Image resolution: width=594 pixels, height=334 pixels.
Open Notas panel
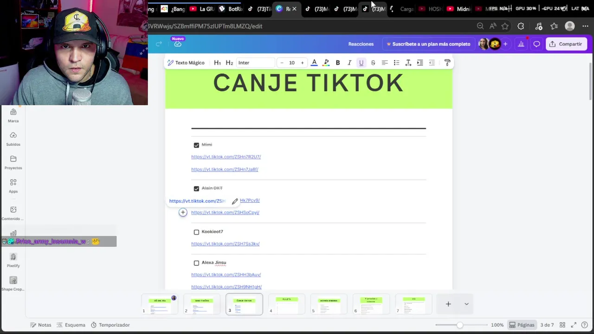pyautogui.click(x=40, y=325)
